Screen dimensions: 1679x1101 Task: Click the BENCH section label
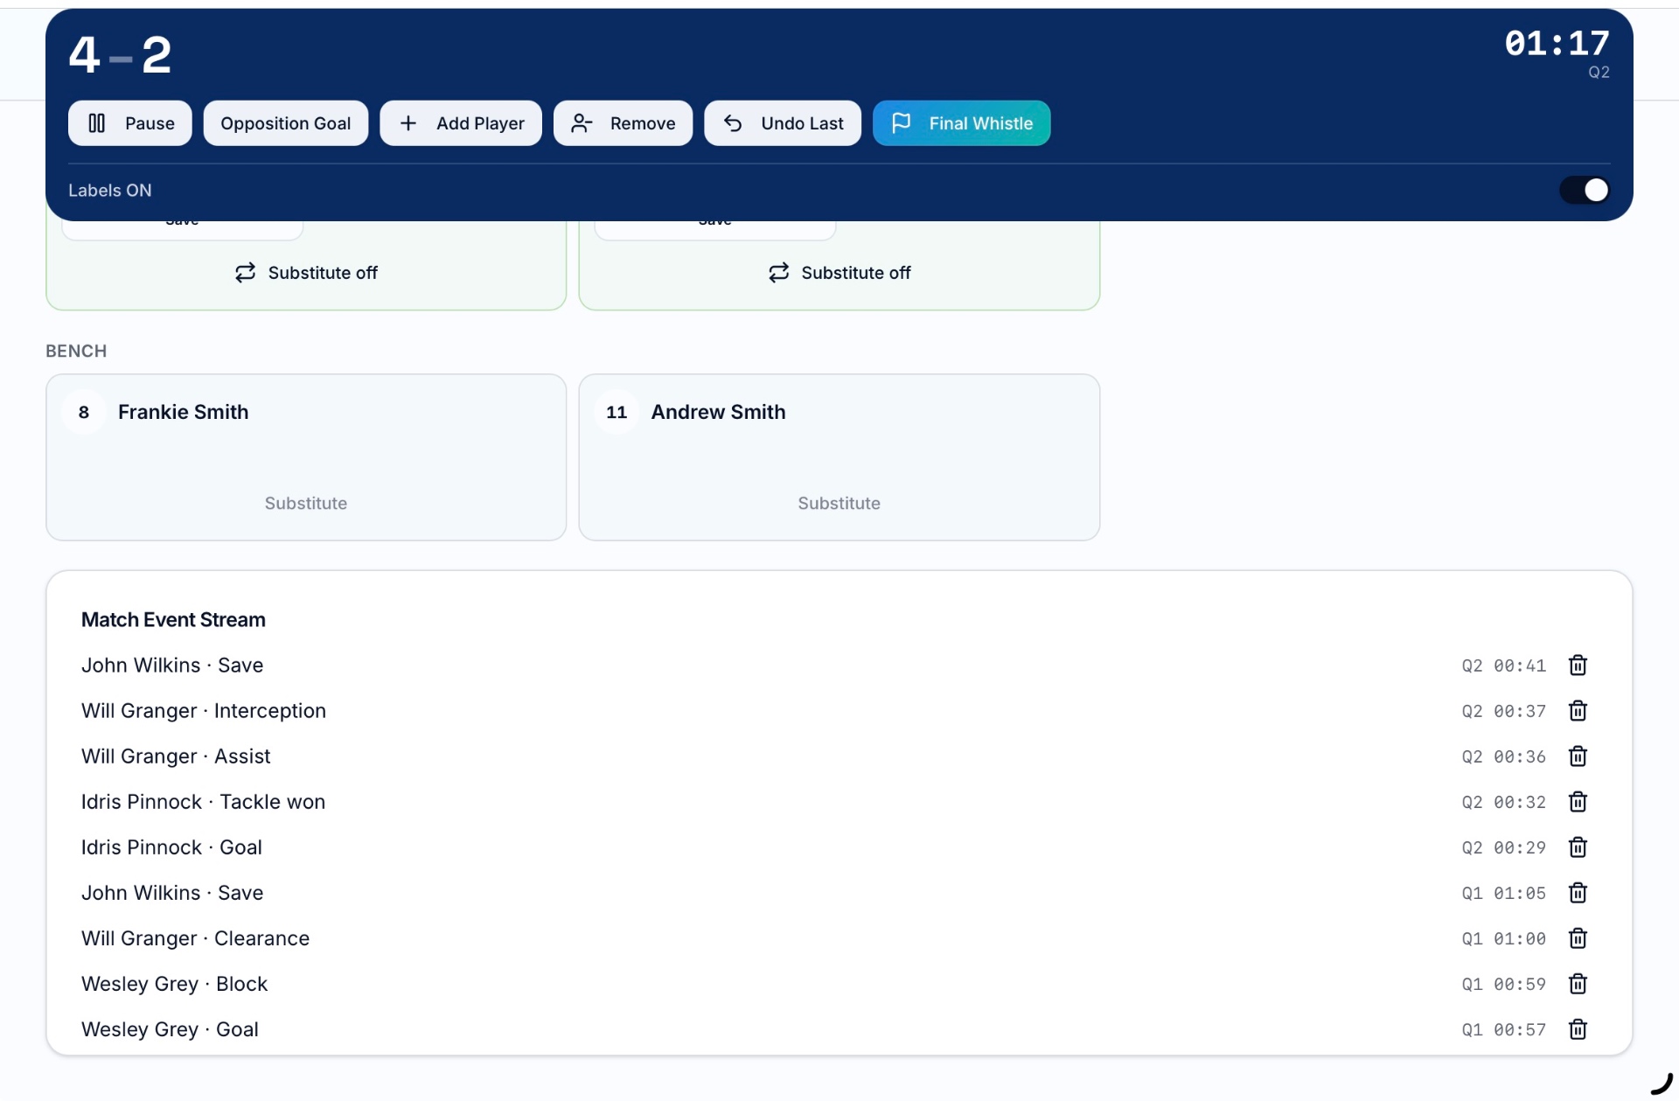(x=76, y=351)
